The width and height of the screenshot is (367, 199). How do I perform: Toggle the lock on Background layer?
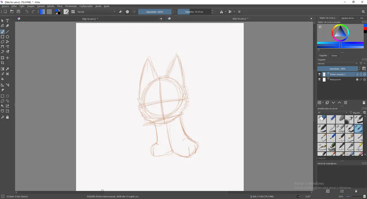(357, 80)
